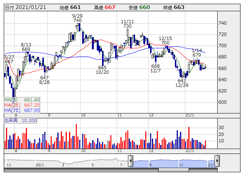Image resolution: width=245 pixels, height=176 pixels.
Task: Click the MA(5) 661.60 legend entry
Action: coord(22,100)
